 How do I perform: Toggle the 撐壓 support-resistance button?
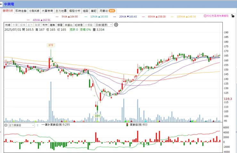click(x=60, y=25)
